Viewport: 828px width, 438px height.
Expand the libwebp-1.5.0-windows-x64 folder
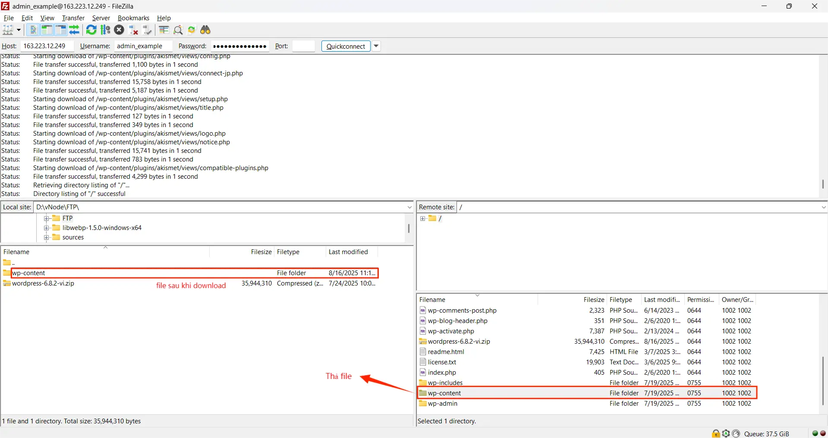click(47, 228)
